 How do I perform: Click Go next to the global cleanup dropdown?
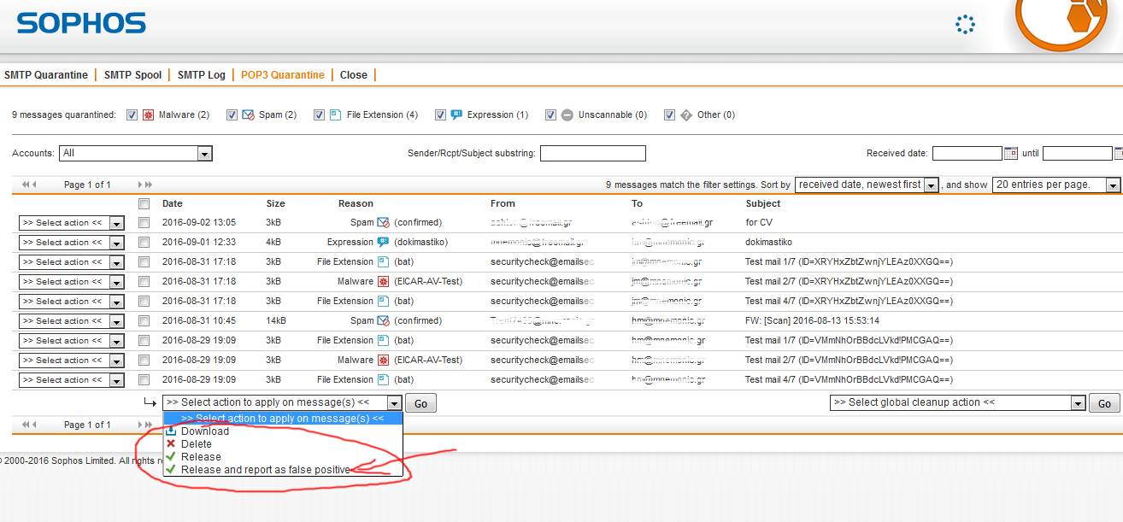(1104, 403)
